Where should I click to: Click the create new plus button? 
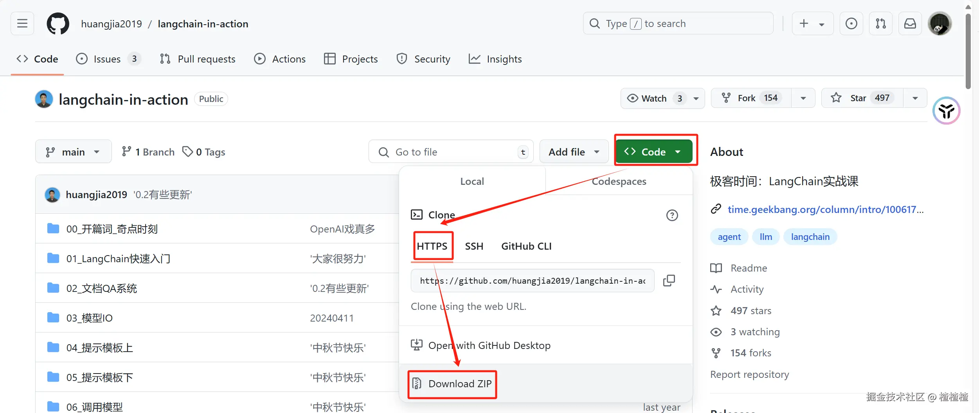[x=813, y=23]
